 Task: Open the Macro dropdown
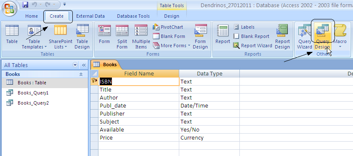tap(340, 37)
